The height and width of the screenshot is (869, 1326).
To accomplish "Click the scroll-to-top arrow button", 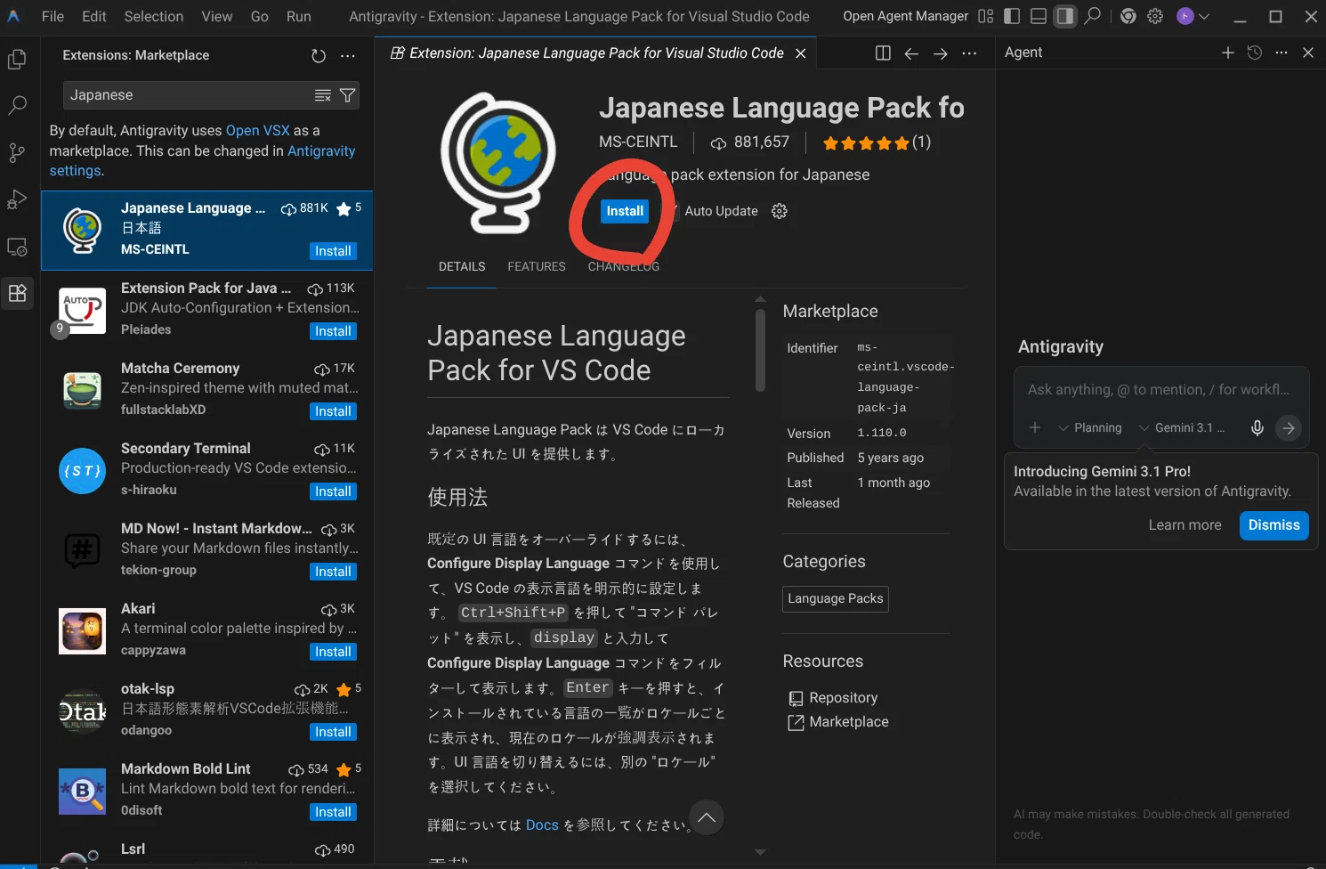I will [x=707, y=817].
